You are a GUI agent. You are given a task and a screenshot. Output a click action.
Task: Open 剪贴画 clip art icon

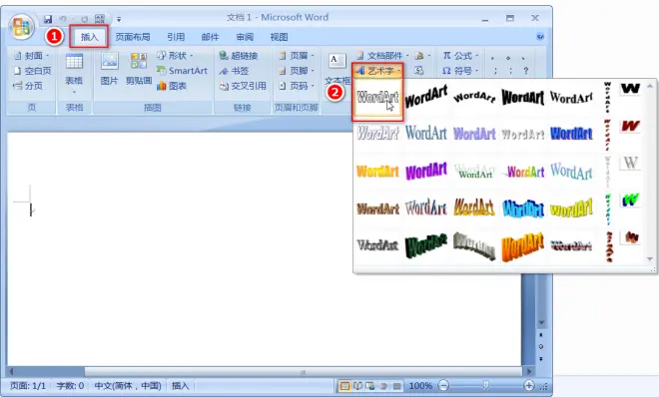click(139, 69)
